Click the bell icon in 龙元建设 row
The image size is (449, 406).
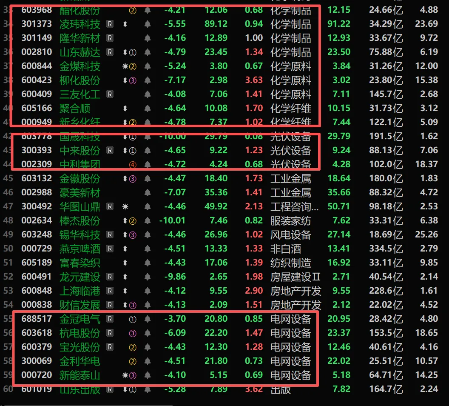point(148,277)
